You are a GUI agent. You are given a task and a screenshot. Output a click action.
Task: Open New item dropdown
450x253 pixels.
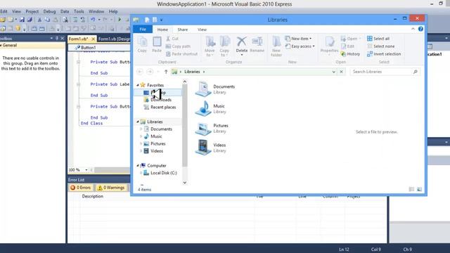pos(298,39)
